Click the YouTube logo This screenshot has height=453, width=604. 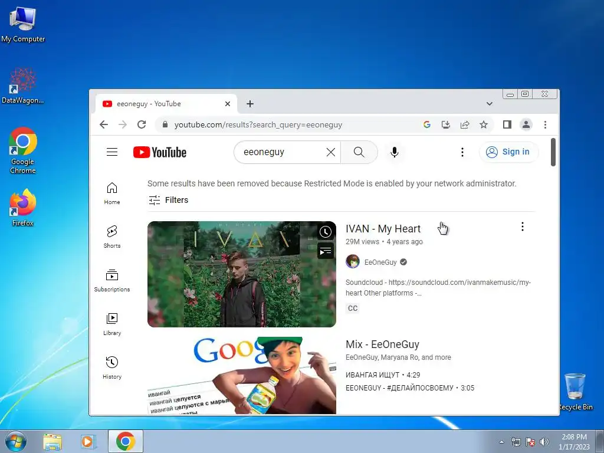click(160, 152)
